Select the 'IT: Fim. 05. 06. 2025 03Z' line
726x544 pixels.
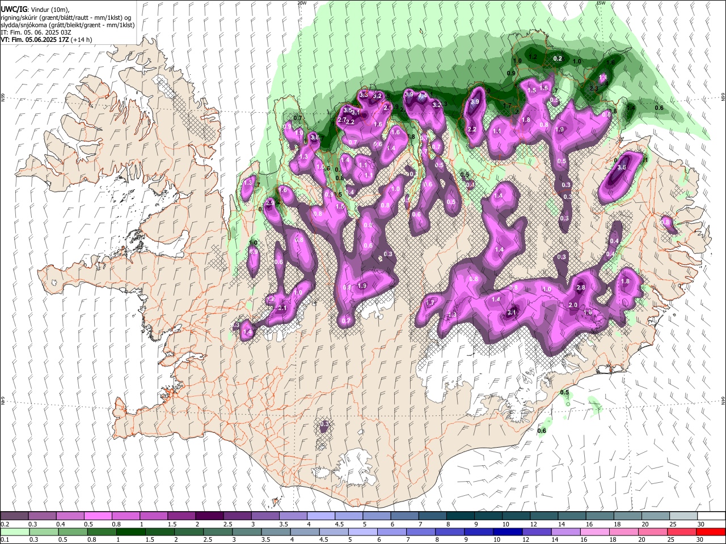click(36, 32)
